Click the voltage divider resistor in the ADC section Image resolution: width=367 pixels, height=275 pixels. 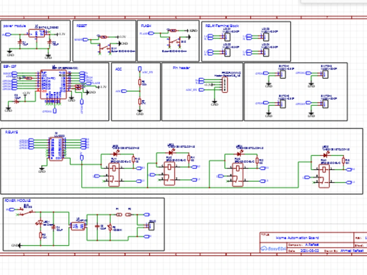140,81
